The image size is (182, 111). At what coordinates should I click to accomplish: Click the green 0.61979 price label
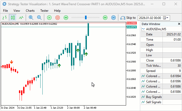coord(132,27)
